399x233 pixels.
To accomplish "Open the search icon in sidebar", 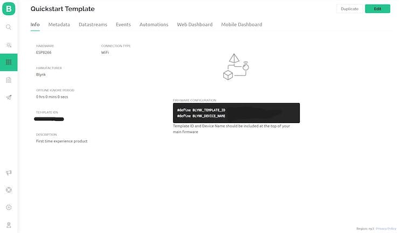I will coord(9,27).
